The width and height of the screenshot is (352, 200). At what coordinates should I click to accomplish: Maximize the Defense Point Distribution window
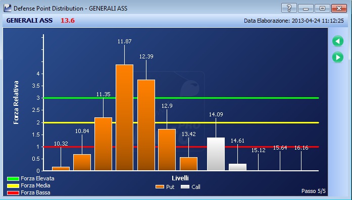pyautogui.click(x=322, y=8)
